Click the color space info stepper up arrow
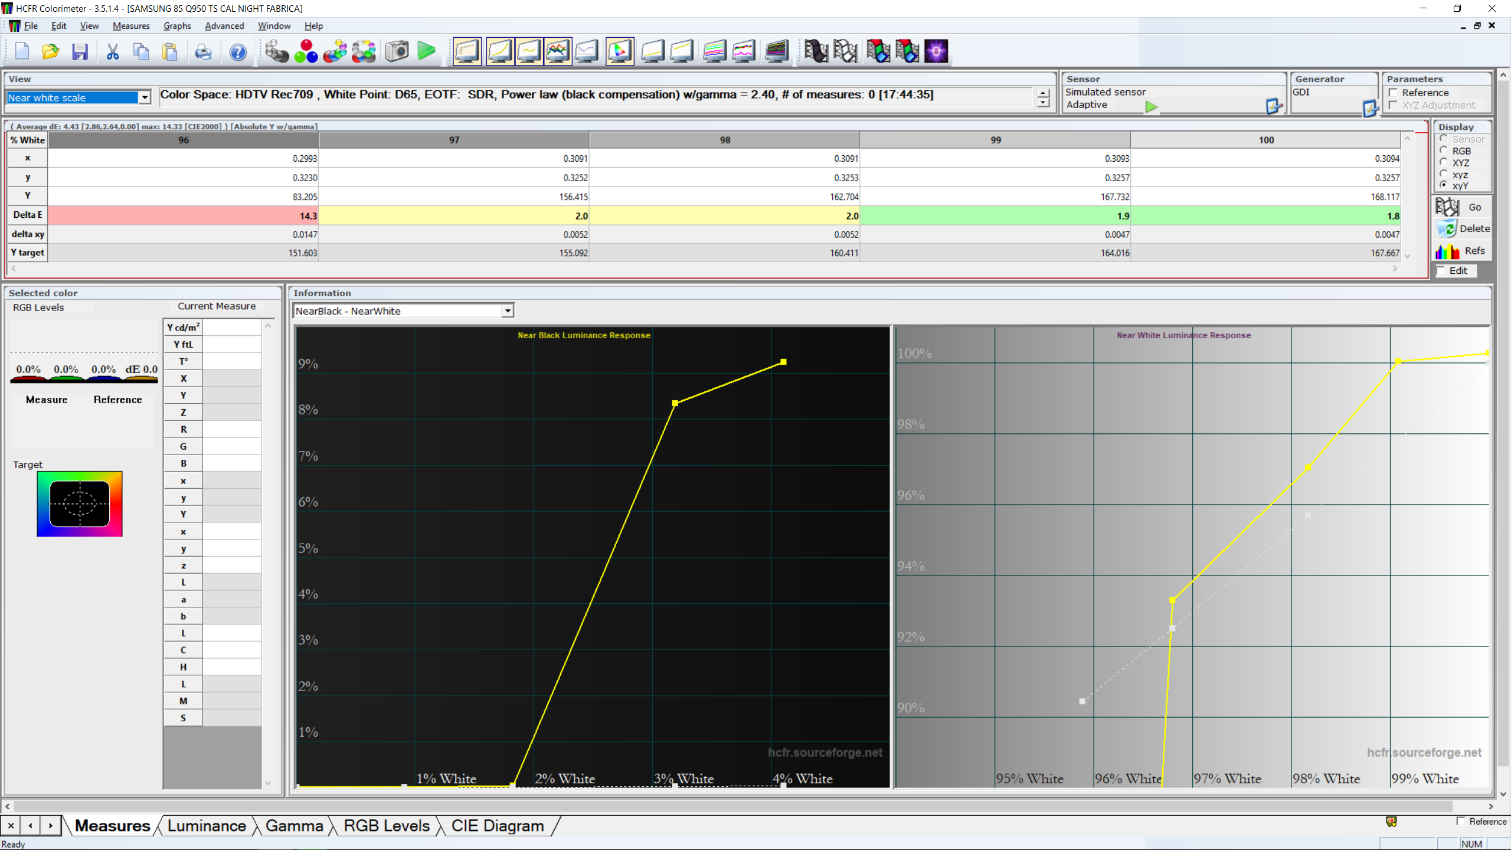This screenshot has height=850, width=1511. coord(1043,93)
